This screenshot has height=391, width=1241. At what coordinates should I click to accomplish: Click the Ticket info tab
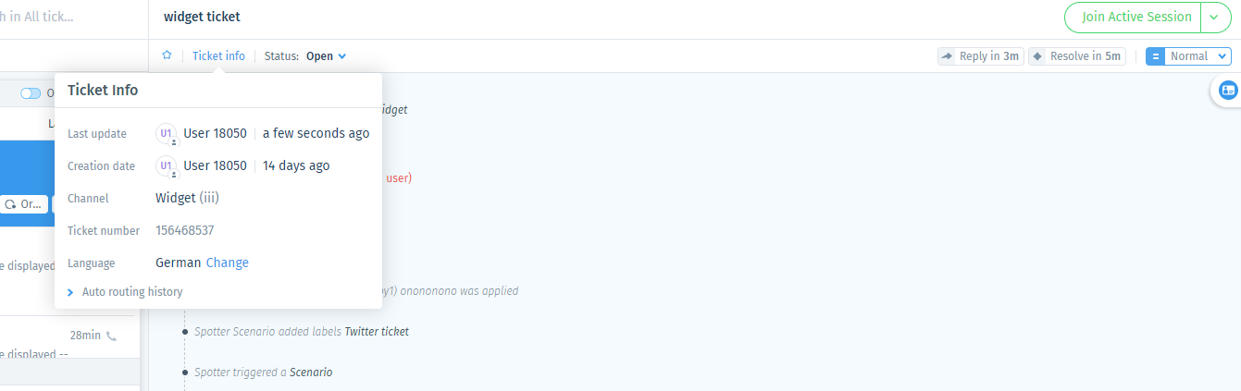[218, 56]
